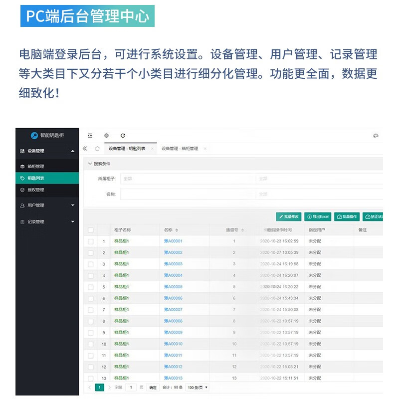
Task: Expand the 用户管理 sidebar menu
Action: click(73, 205)
